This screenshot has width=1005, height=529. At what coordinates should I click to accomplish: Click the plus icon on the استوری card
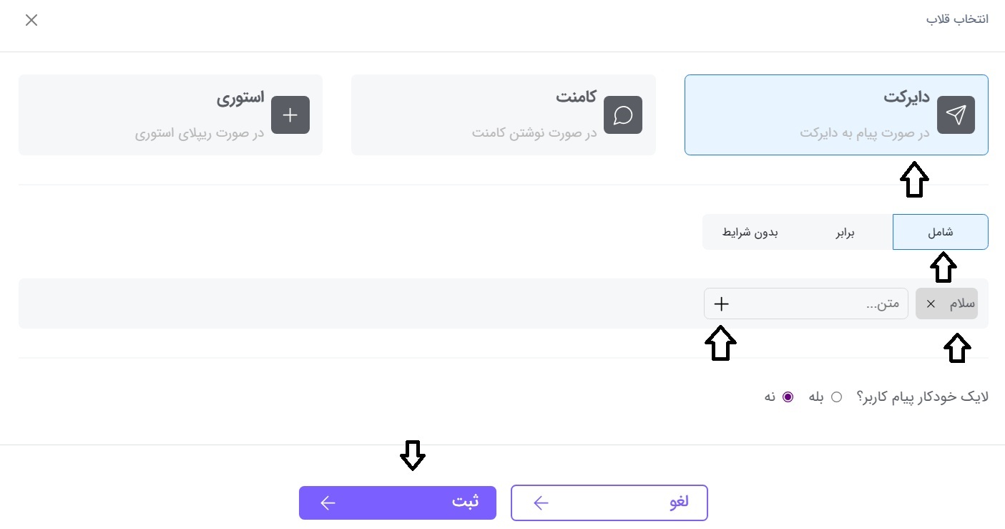pyautogui.click(x=290, y=115)
